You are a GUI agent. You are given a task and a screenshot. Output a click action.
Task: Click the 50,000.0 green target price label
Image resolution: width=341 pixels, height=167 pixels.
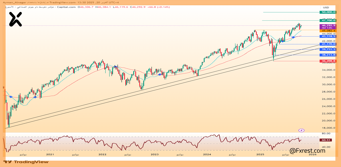click(x=328, y=12)
